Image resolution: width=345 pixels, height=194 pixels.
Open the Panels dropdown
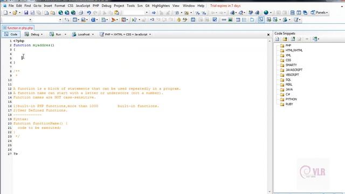tap(319, 13)
